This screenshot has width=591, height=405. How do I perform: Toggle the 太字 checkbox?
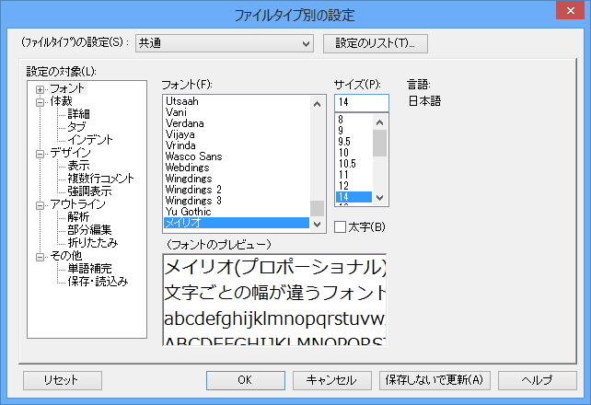point(340,226)
